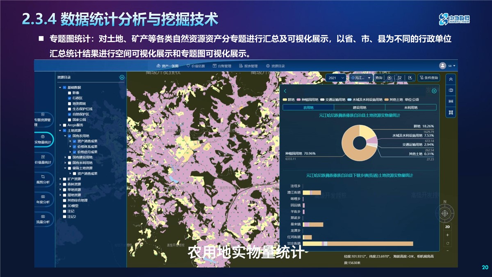Toggle the 耕地 legend swatch
Viewport: 492px width, 277px height.
tap(285, 100)
